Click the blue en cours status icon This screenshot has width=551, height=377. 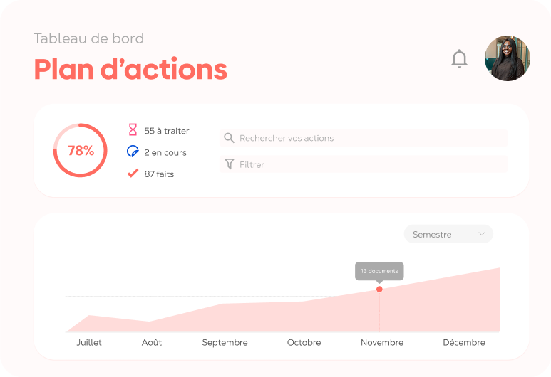(x=133, y=151)
